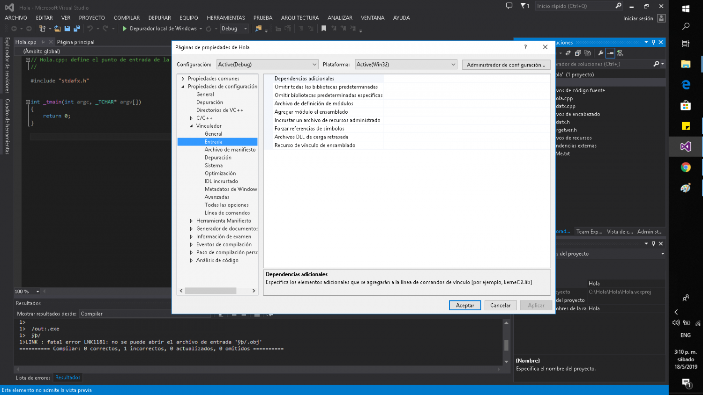Open Microsoft Store from the taskbar
The image size is (703, 395).
(686, 105)
